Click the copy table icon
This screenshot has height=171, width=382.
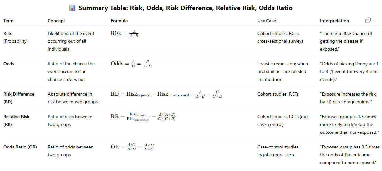[x=368, y=21]
